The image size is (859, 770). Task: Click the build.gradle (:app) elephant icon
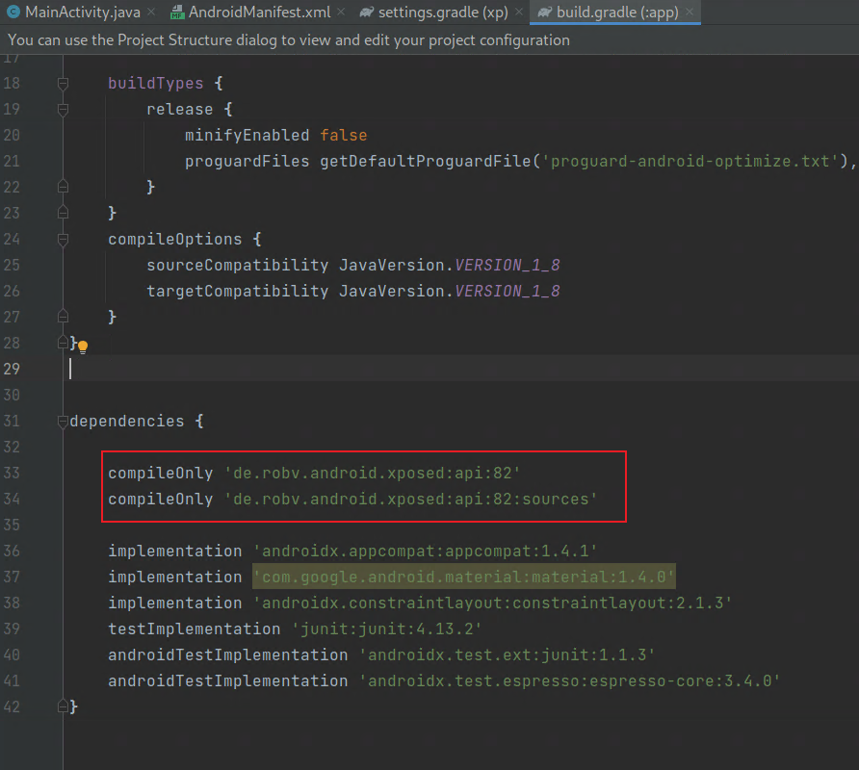click(x=545, y=13)
